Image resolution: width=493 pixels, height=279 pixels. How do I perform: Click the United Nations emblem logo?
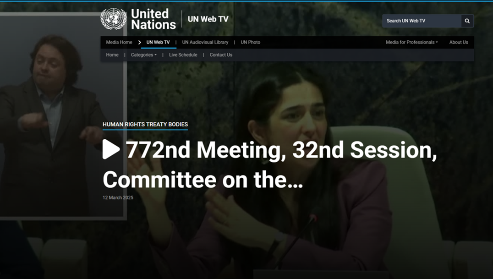(114, 19)
